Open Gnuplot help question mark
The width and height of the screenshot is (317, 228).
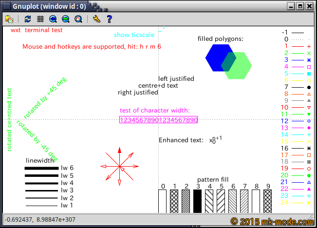109,19
